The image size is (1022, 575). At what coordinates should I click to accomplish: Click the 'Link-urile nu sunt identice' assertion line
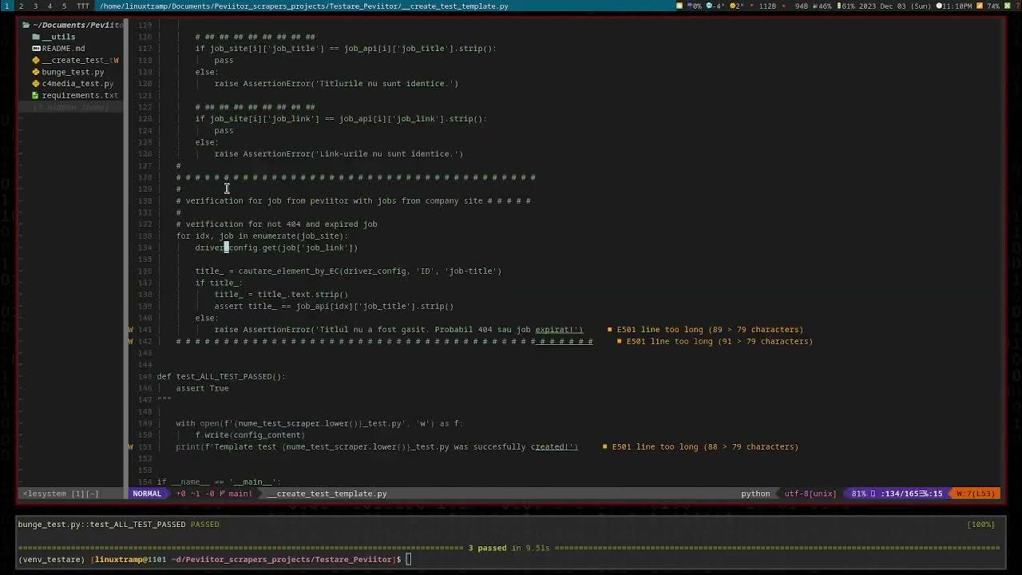point(339,153)
